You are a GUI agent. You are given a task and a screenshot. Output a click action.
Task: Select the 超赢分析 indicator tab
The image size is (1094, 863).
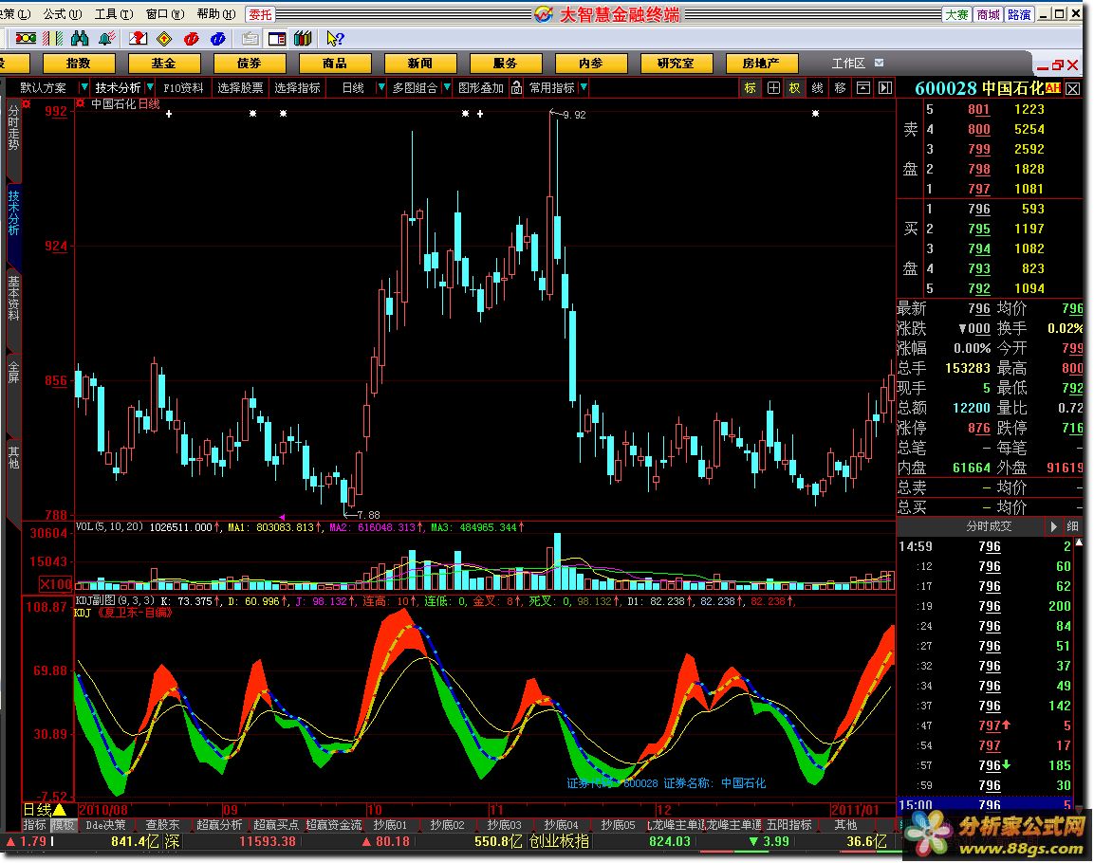(219, 825)
